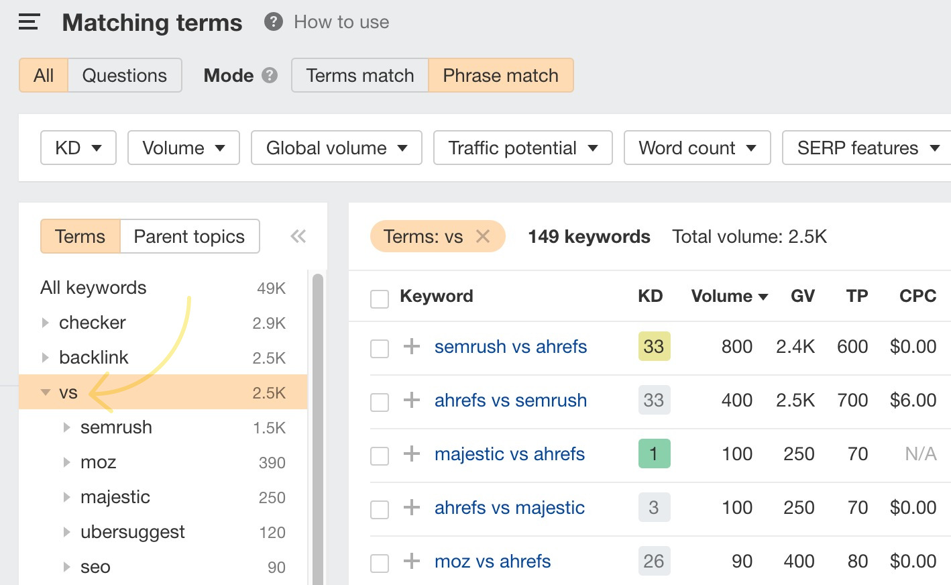The image size is (951, 585).
Task: Open the SERP features filter dropdown
Action: 867,148
